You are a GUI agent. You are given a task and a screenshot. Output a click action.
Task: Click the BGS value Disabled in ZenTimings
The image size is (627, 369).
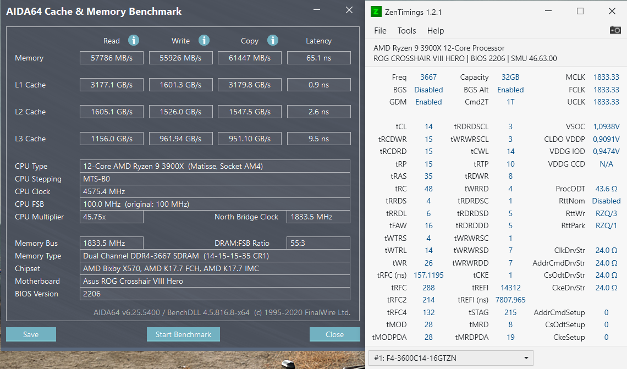pyautogui.click(x=428, y=90)
